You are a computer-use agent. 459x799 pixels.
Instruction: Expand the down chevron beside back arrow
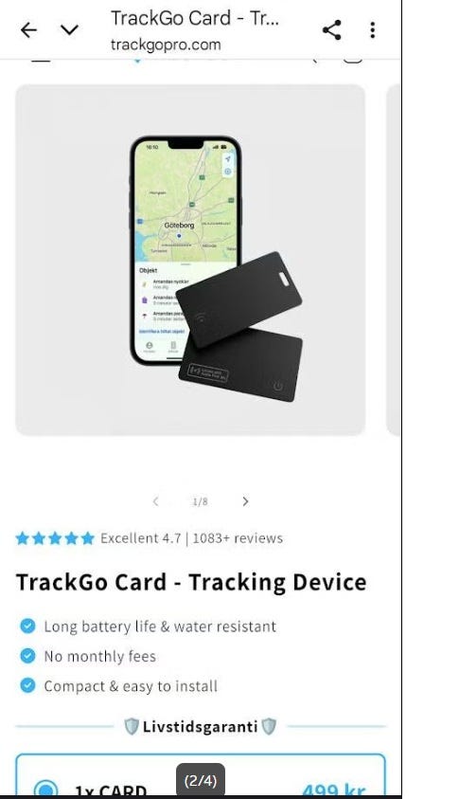pos(69,30)
